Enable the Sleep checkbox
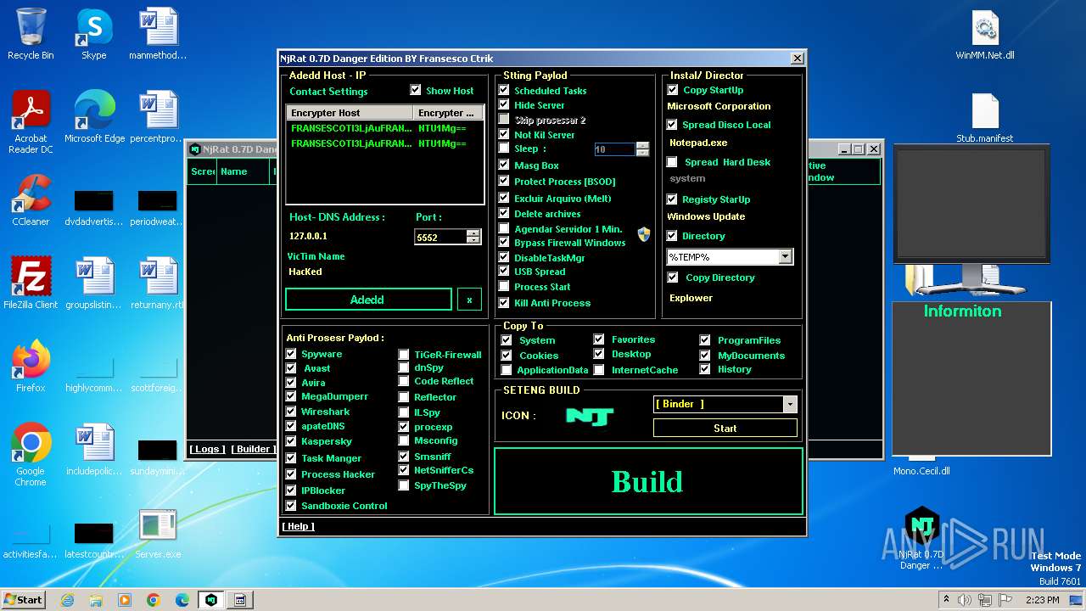 click(504, 149)
